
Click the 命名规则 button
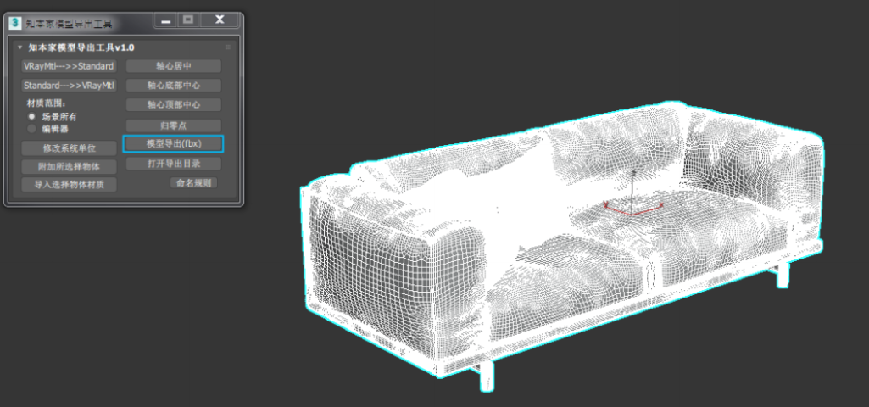click(193, 182)
